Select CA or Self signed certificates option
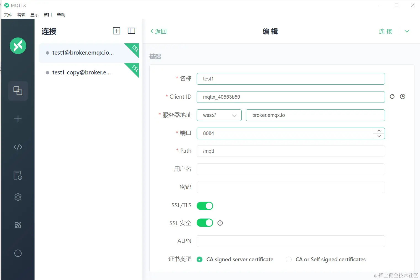This screenshot has height=280, width=420. (289, 259)
